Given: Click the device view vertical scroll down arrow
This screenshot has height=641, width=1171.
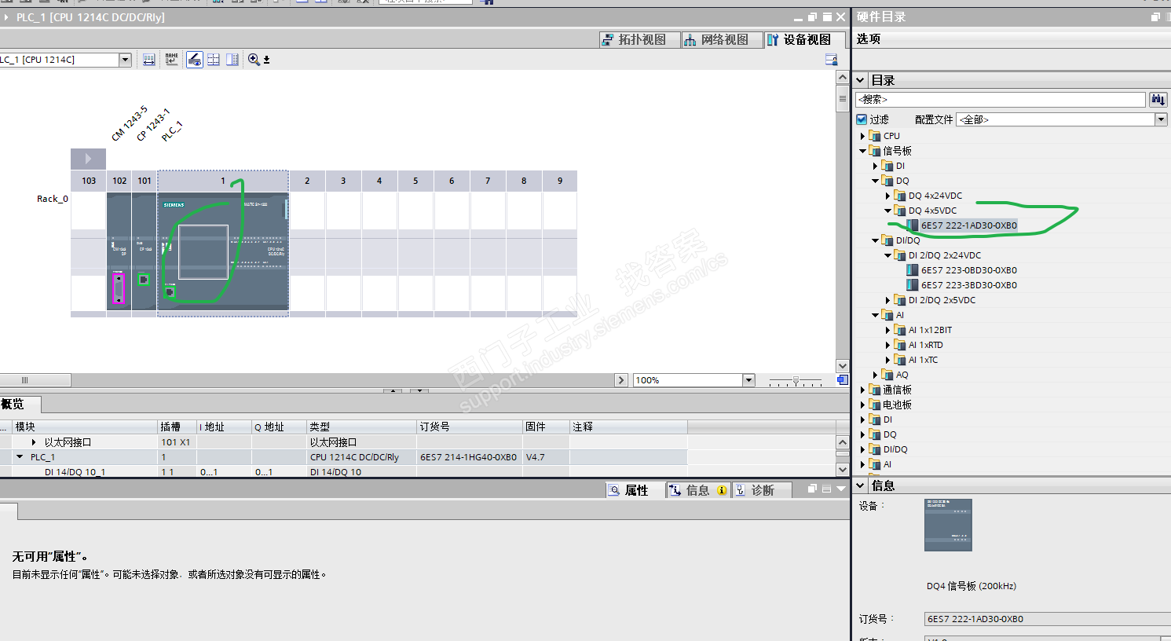Looking at the screenshot, I should (x=843, y=366).
